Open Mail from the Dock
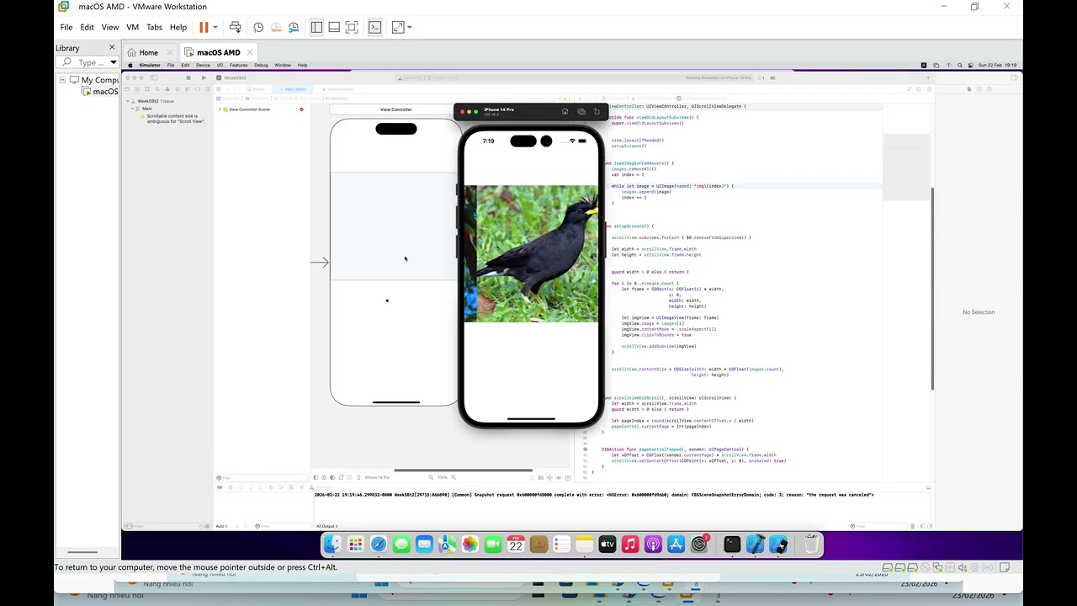 [424, 545]
